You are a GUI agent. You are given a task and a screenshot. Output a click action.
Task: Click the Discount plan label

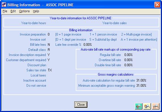pos(37,65)
